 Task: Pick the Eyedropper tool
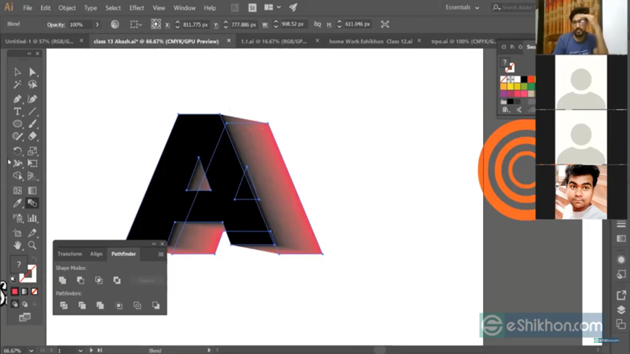(17, 203)
